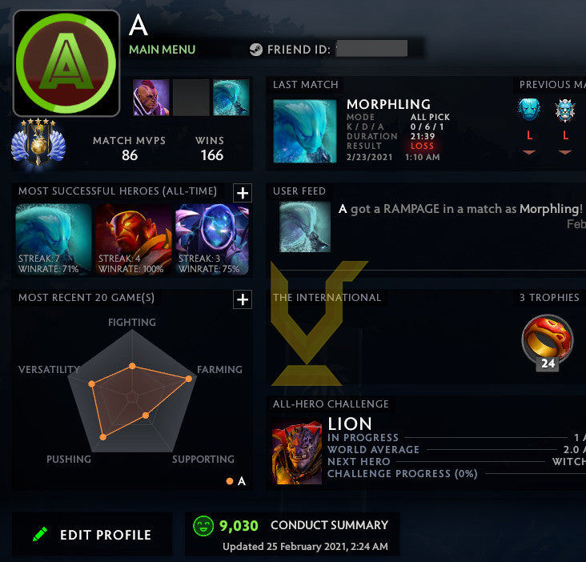Open the Conduct Summary

(x=329, y=525)
